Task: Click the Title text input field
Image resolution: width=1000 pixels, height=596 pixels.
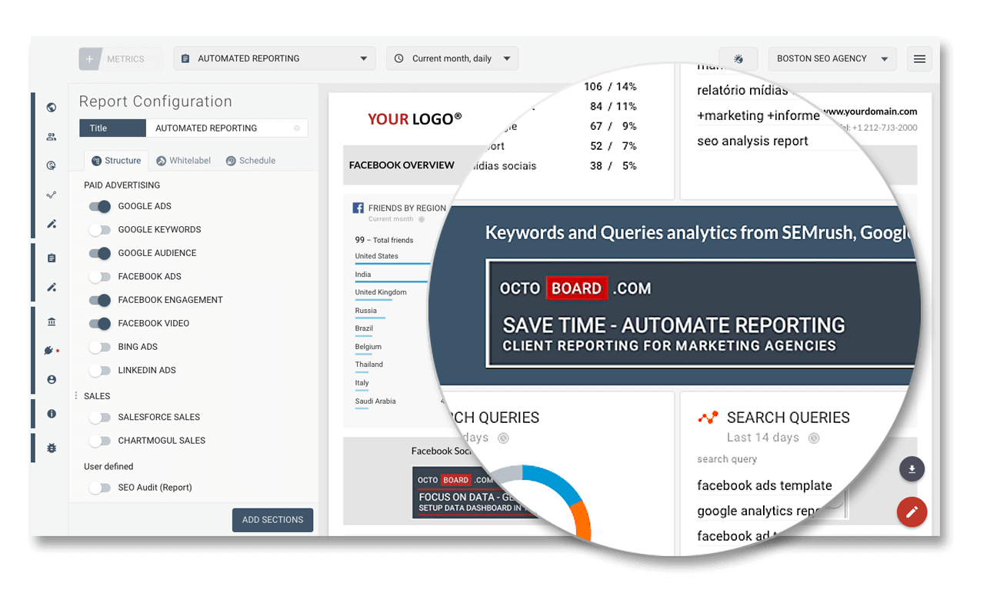Action: (227, 128)
